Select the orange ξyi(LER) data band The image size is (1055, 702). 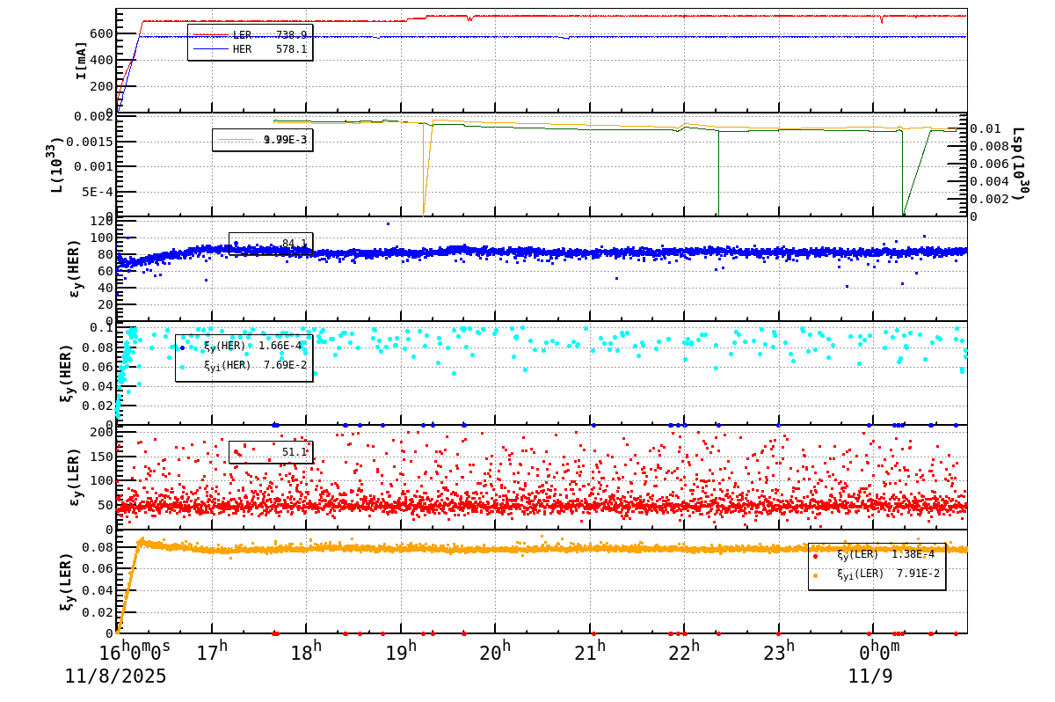pyautogui.click(x=527, y=547)
